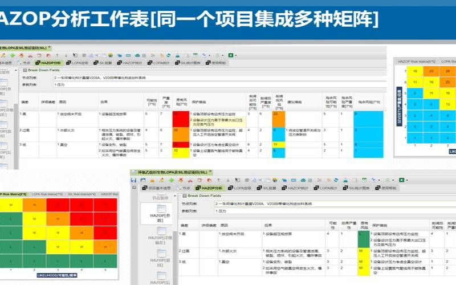This screenshot has width=456, height=285.
Task: Click the yellow cell labeled 12 in the upper table
Action: pos(181,153)
